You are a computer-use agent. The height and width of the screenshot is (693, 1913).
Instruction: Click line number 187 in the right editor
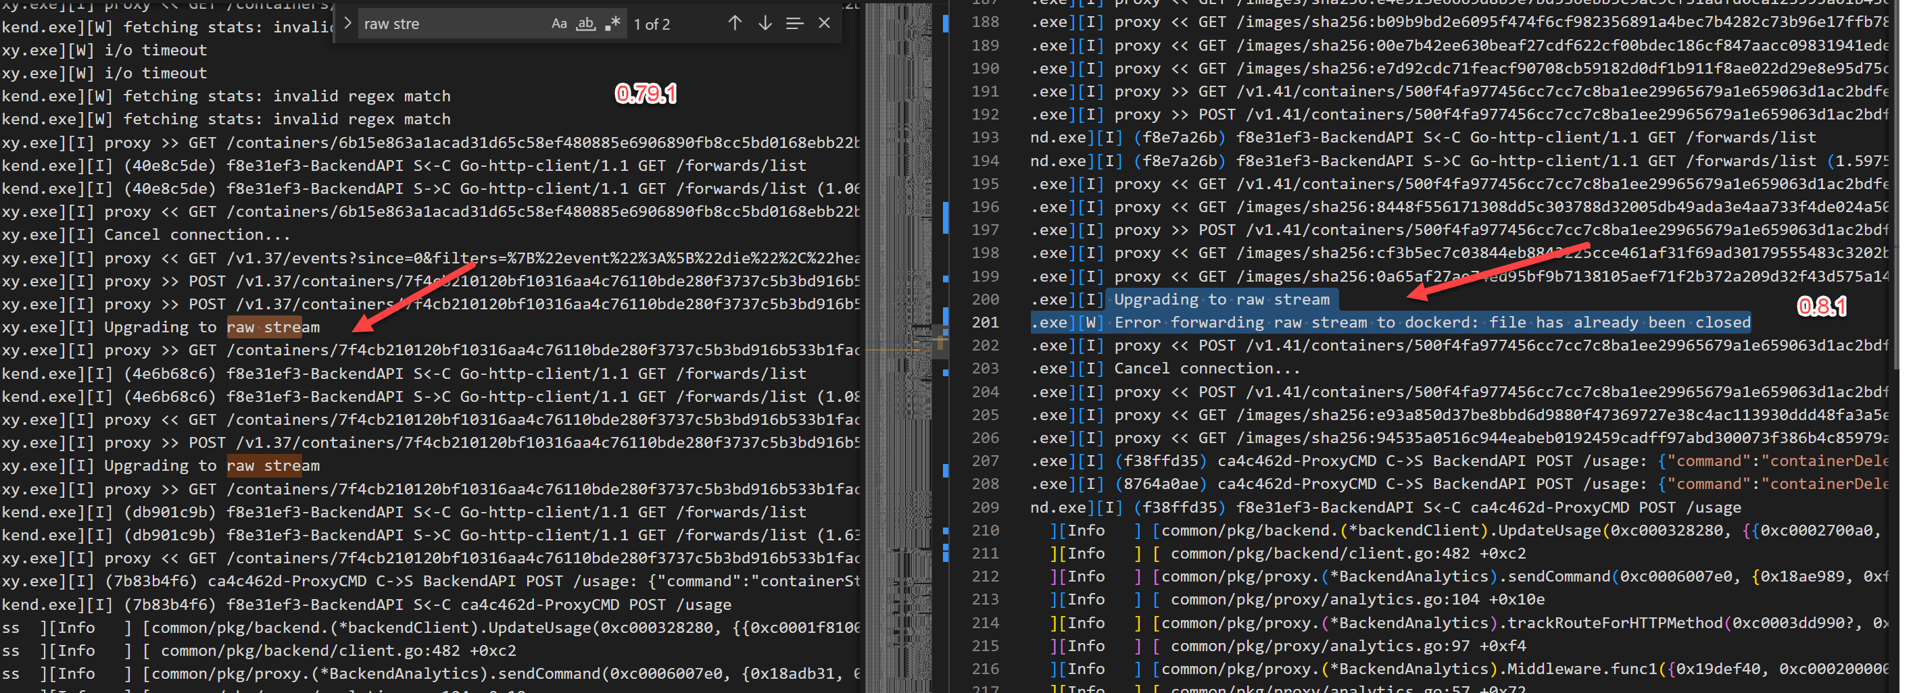(x=984, y=3)
